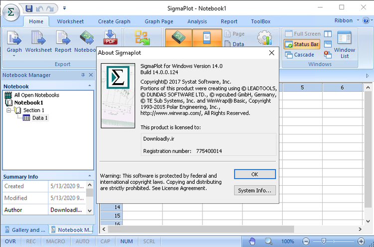Viewport: 374px width, 247px height.
Task: Click the SigmaPlot application button
Action: pyautogui.click(x=11, y=11)
